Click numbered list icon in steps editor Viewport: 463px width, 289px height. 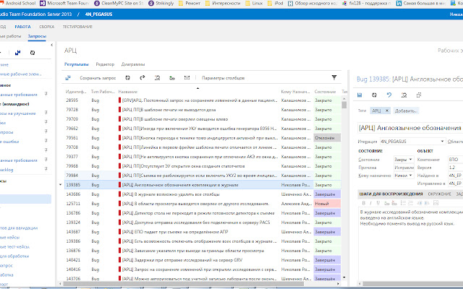click(411, 203)
